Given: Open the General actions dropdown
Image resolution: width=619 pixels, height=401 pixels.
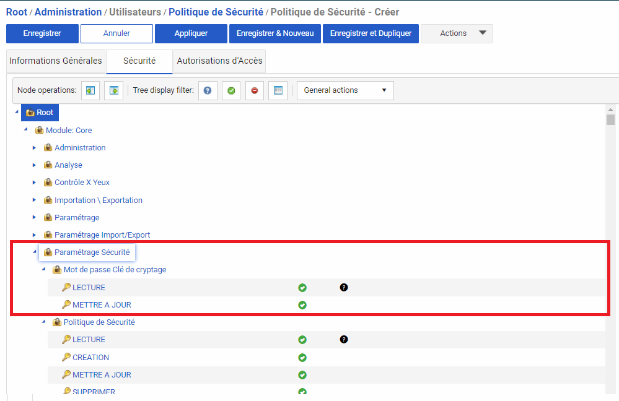Looking at the screenshot, I should point(345,90).
